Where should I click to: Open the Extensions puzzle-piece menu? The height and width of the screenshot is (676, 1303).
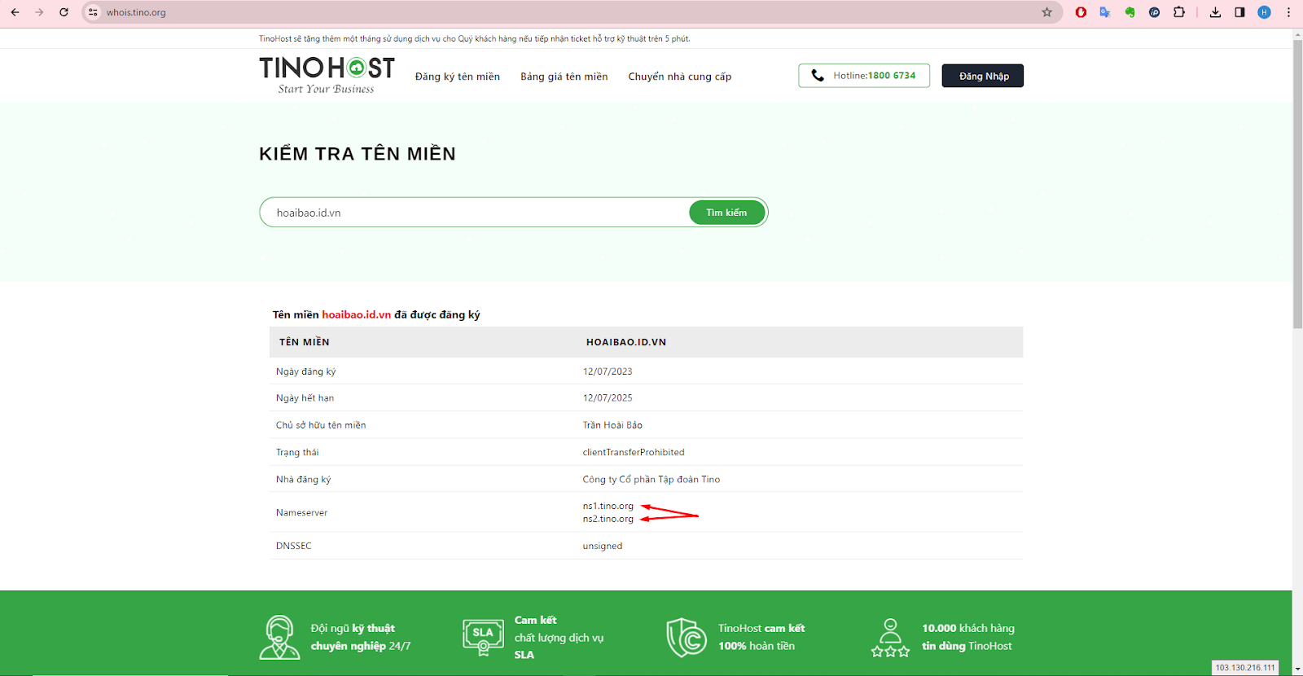[x=1178, y=12]
